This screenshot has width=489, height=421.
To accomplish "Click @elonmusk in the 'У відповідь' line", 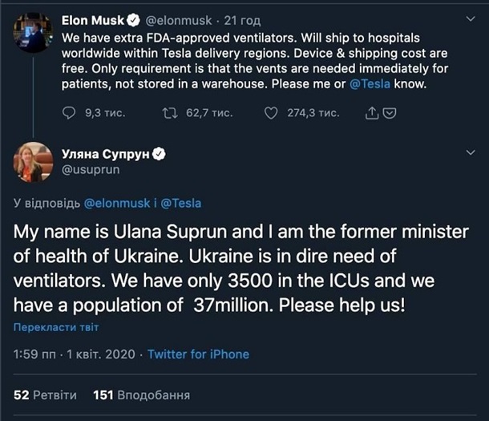I will coord(117,203).
